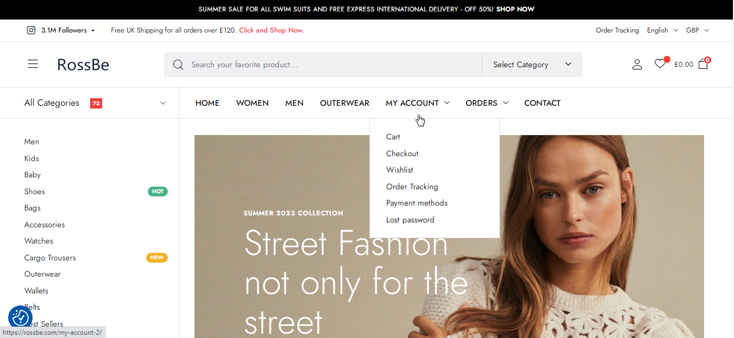Open the Men category in sidebar

click(32, 142)
